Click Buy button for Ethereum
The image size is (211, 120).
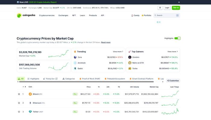tap(75, 103)
